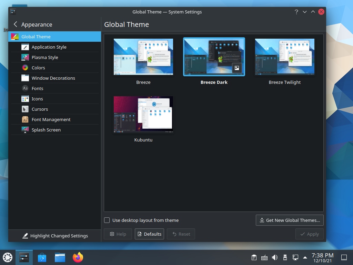
Task: Choose the Breeze Dark theme thumbnail
Action: point(214,57)
